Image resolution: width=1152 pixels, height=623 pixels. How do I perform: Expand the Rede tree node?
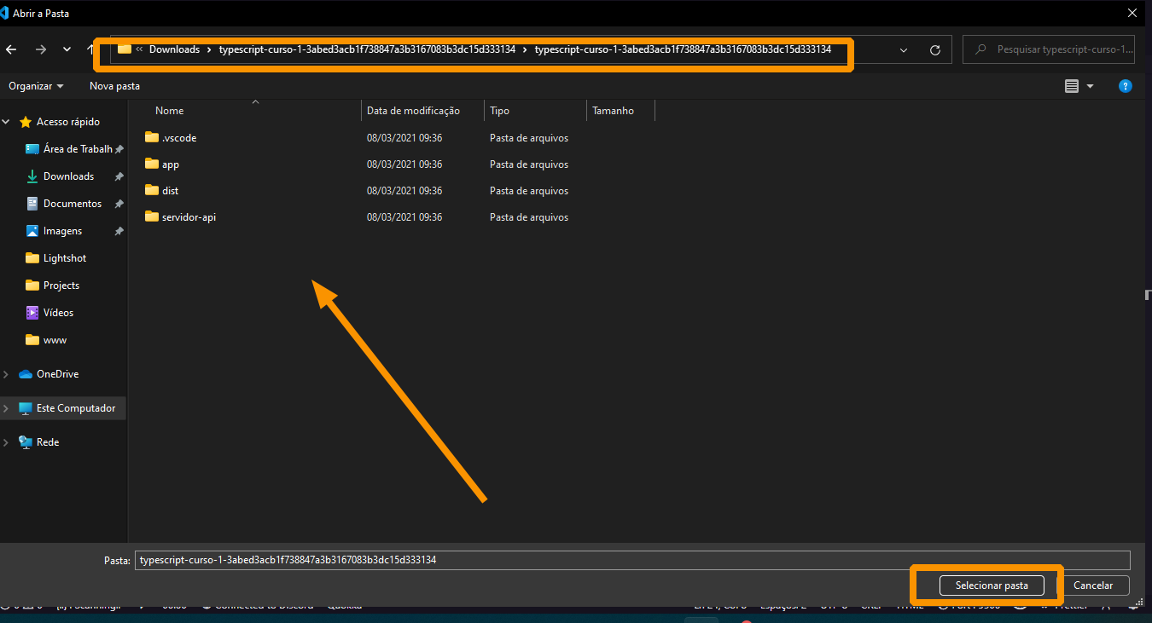[x=7, y=442]
